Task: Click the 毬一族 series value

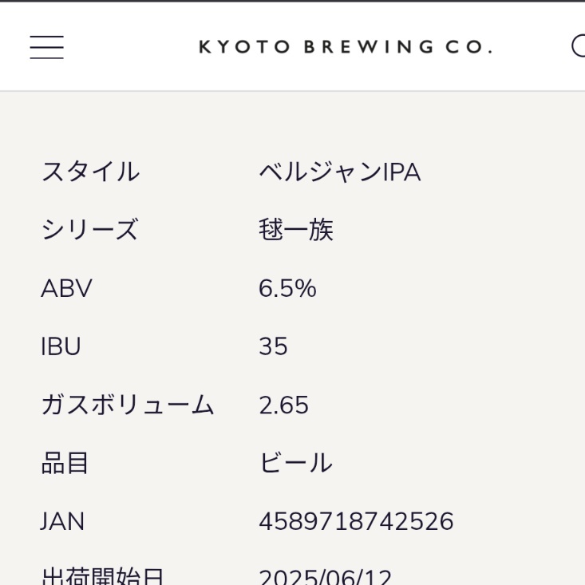Action: tap(296, 230)
